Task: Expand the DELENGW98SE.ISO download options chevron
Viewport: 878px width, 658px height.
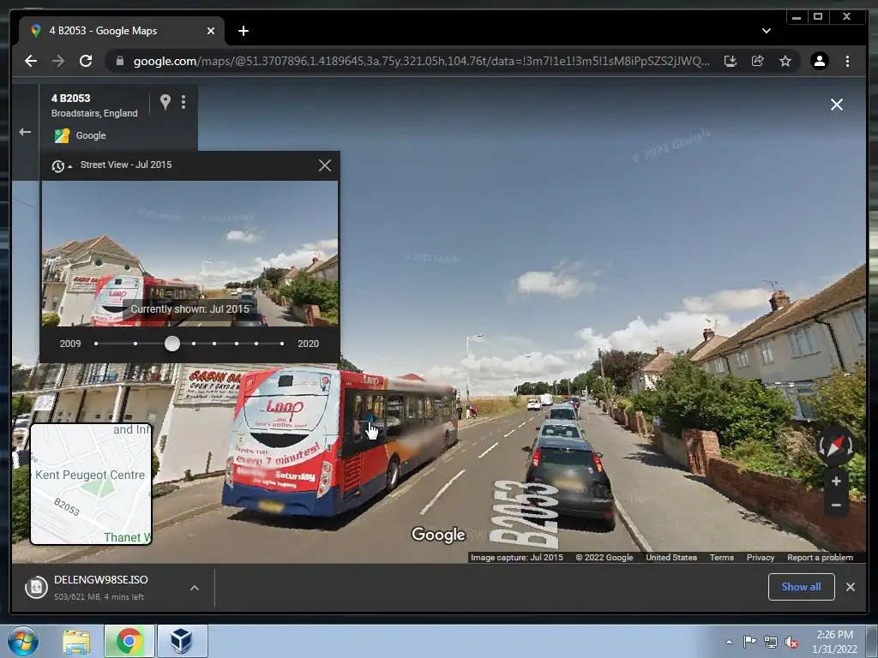Action: click(195, 588)
